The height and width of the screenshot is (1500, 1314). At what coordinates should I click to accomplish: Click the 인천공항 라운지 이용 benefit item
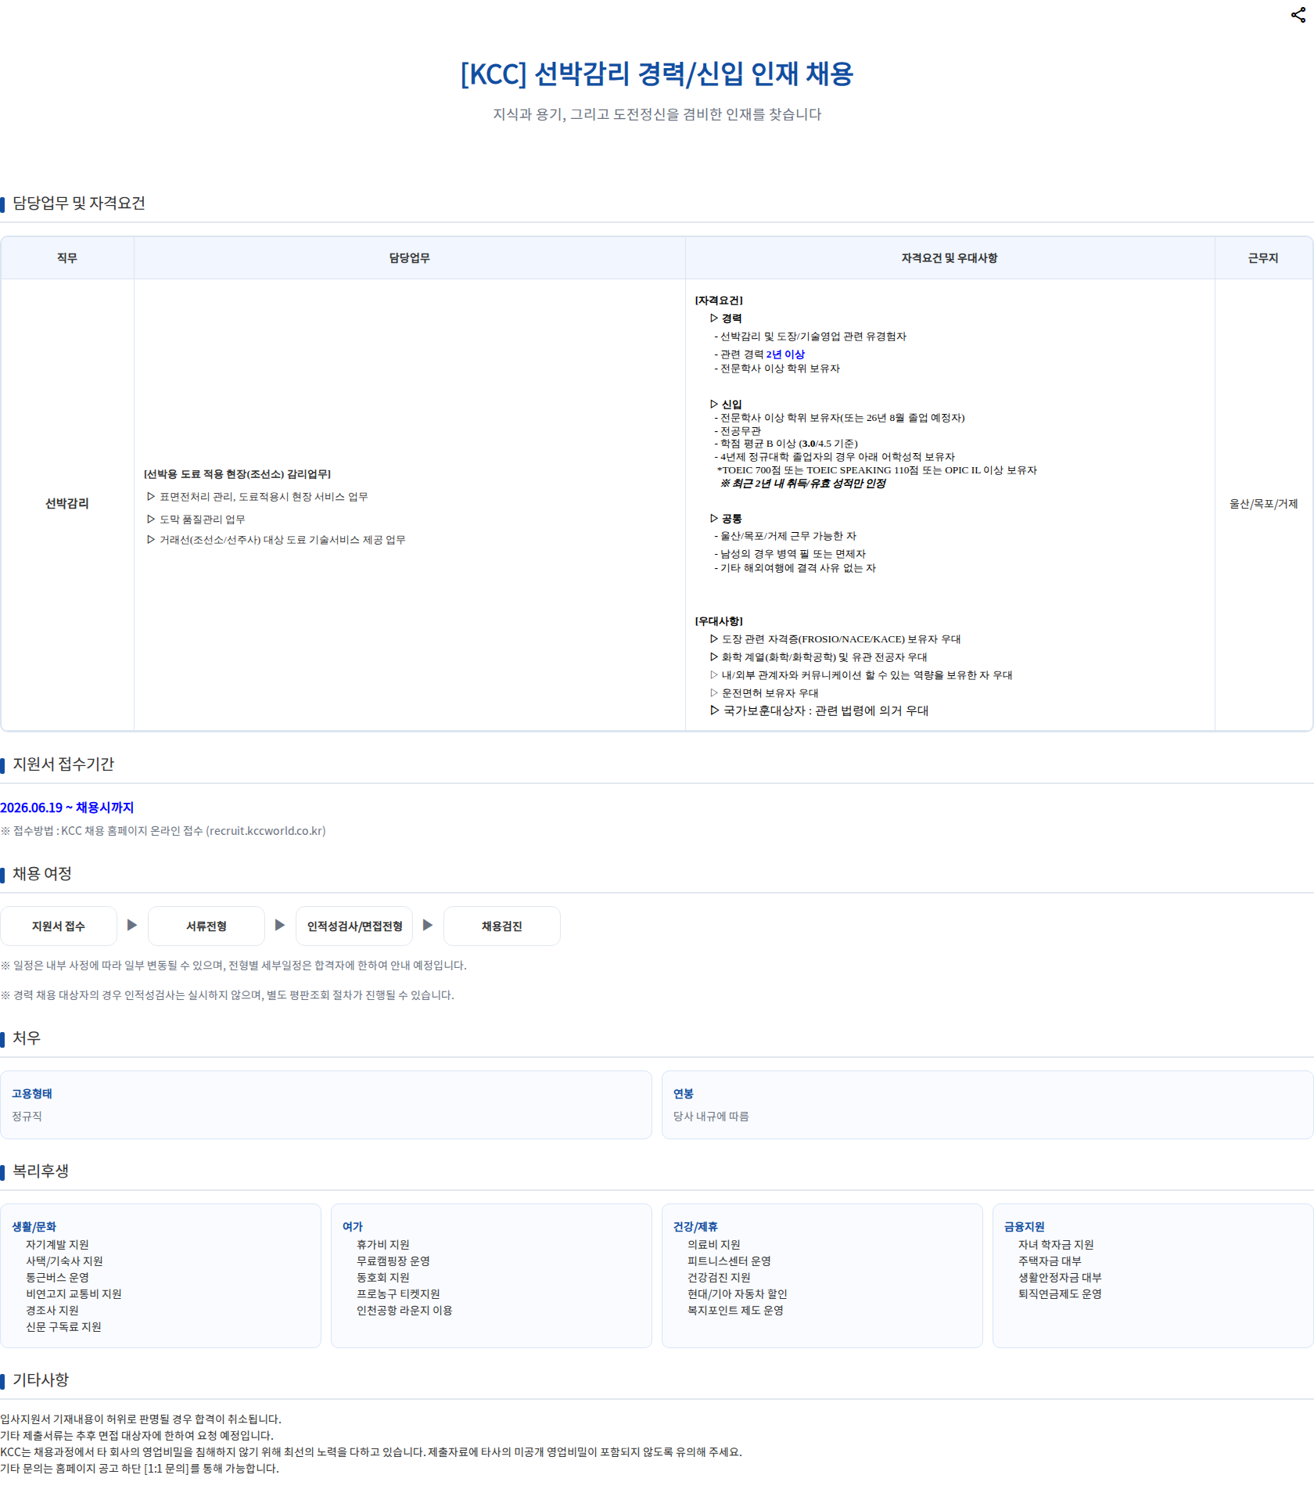point(404,1311)
